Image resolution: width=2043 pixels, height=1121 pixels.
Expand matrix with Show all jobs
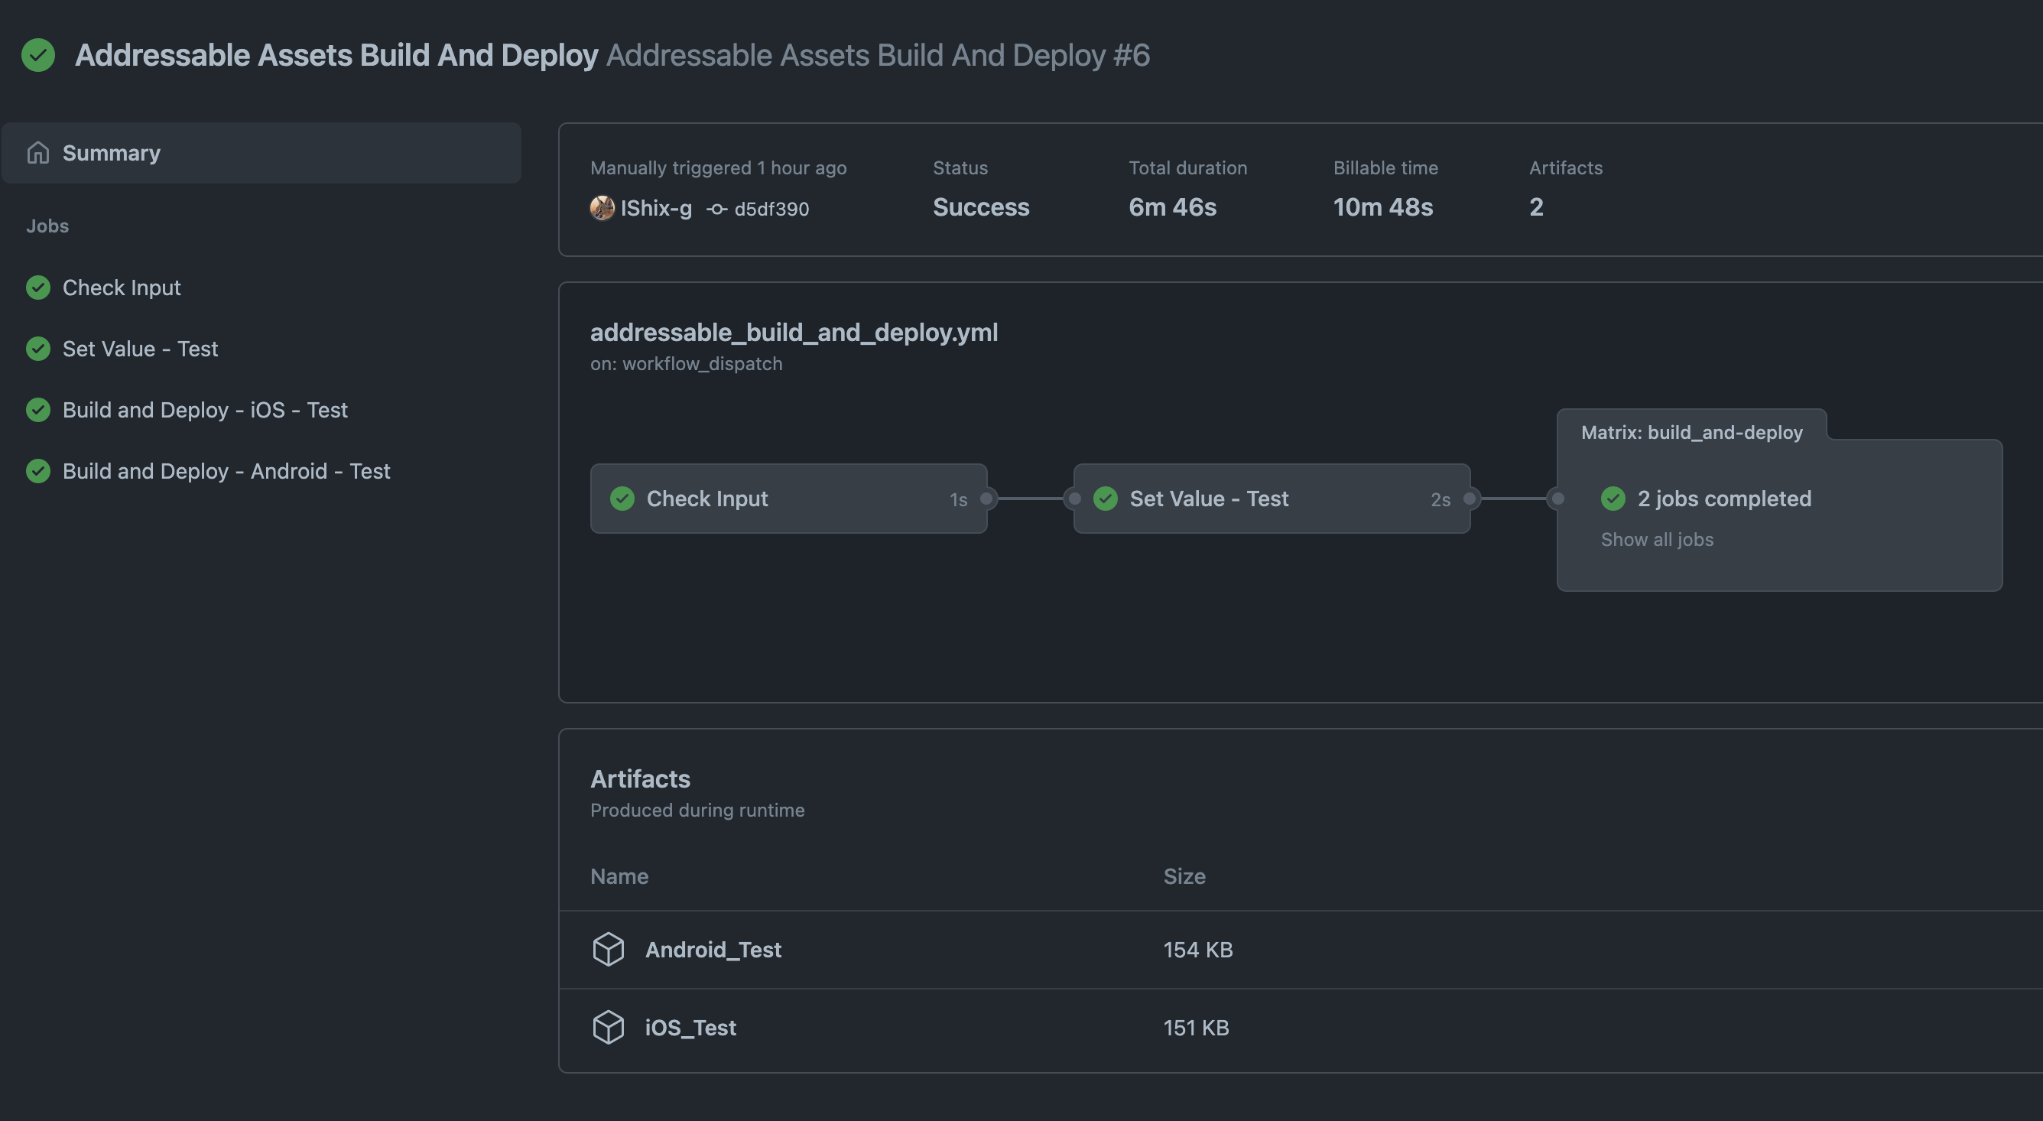point(1657,540)
